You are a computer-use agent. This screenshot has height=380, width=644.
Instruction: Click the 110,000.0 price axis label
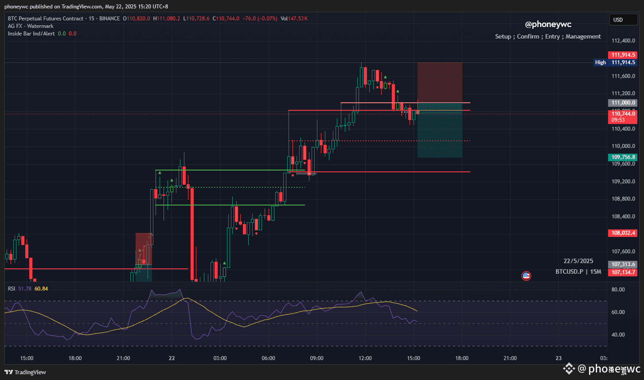point(623,146)
